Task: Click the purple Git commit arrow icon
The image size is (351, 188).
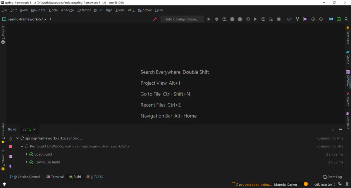Action: click(x=305, y=19)
